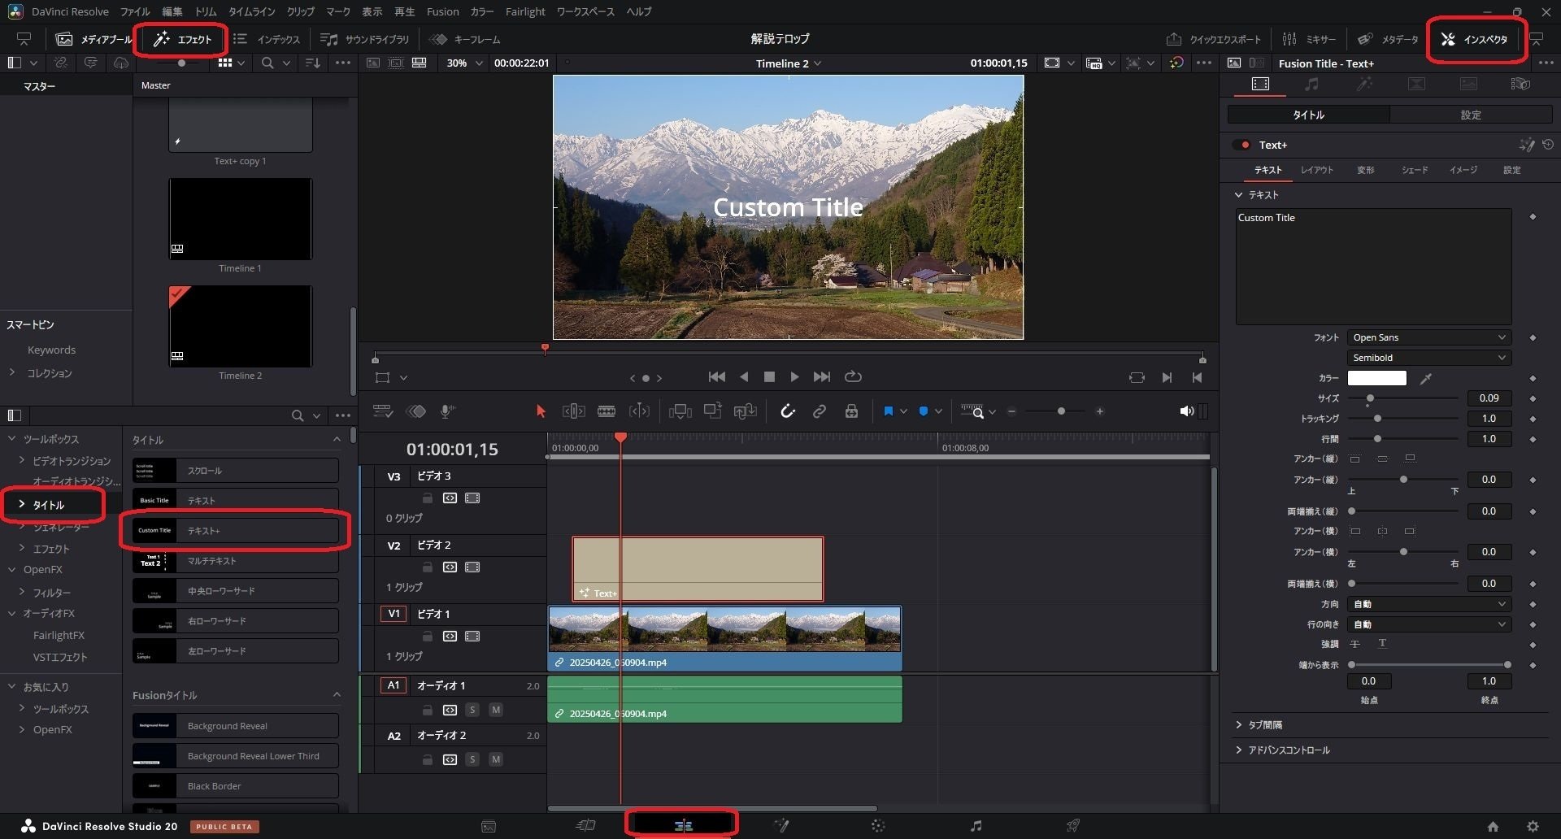Play the timeline in reverse
This screenshot has width=1561, height=839.
(x=744, y=376)
